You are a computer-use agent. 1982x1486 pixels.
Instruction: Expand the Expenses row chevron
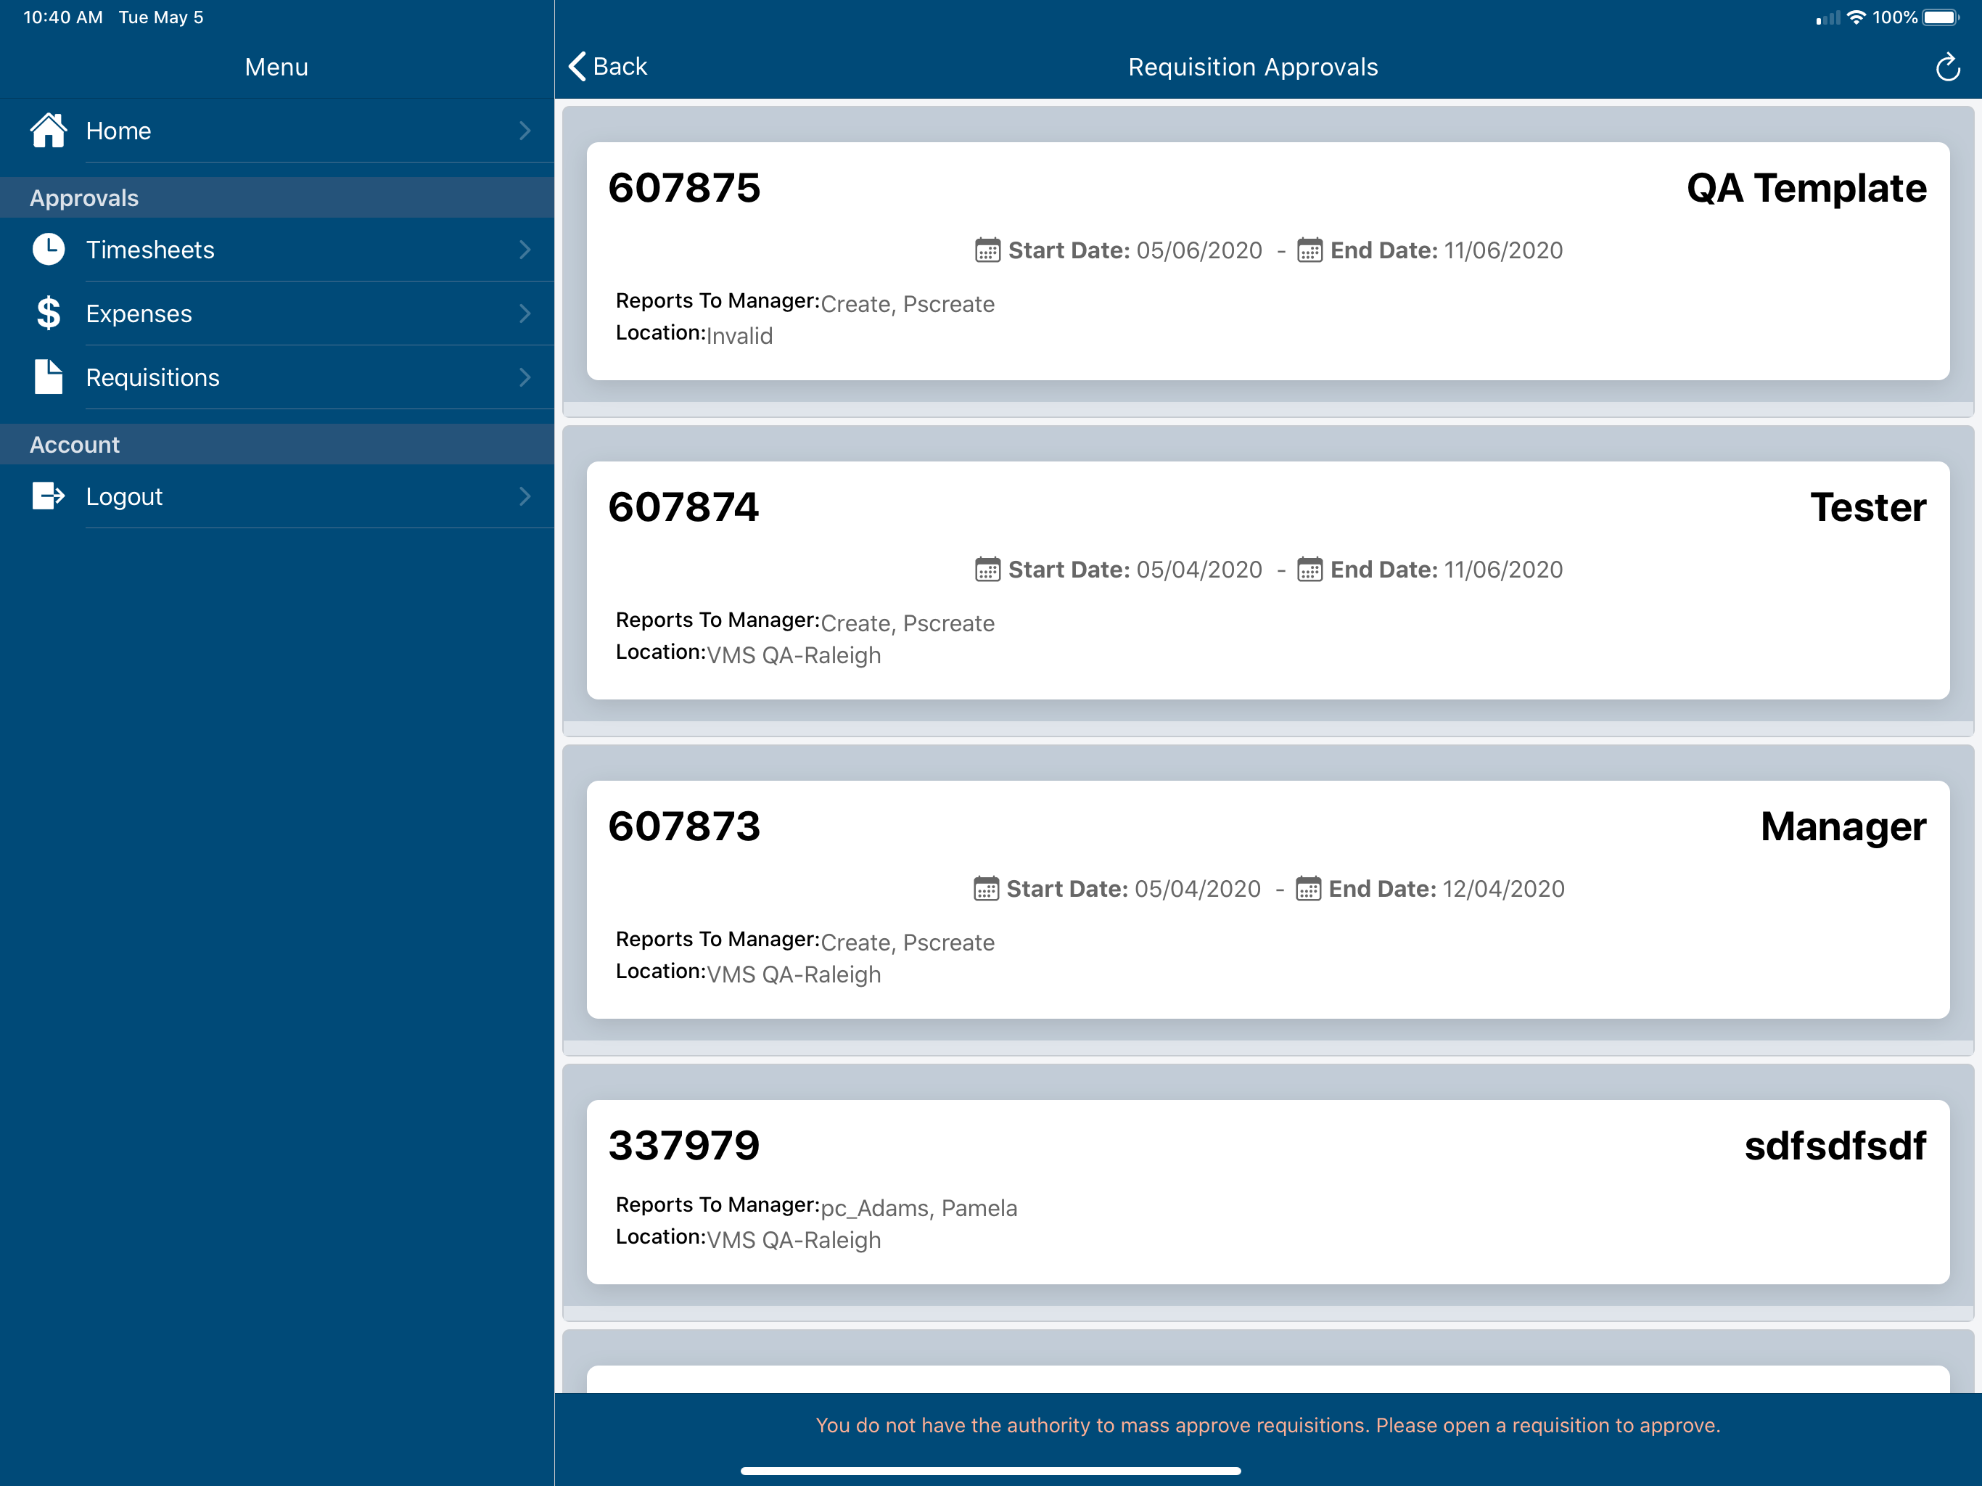(525, 313)
